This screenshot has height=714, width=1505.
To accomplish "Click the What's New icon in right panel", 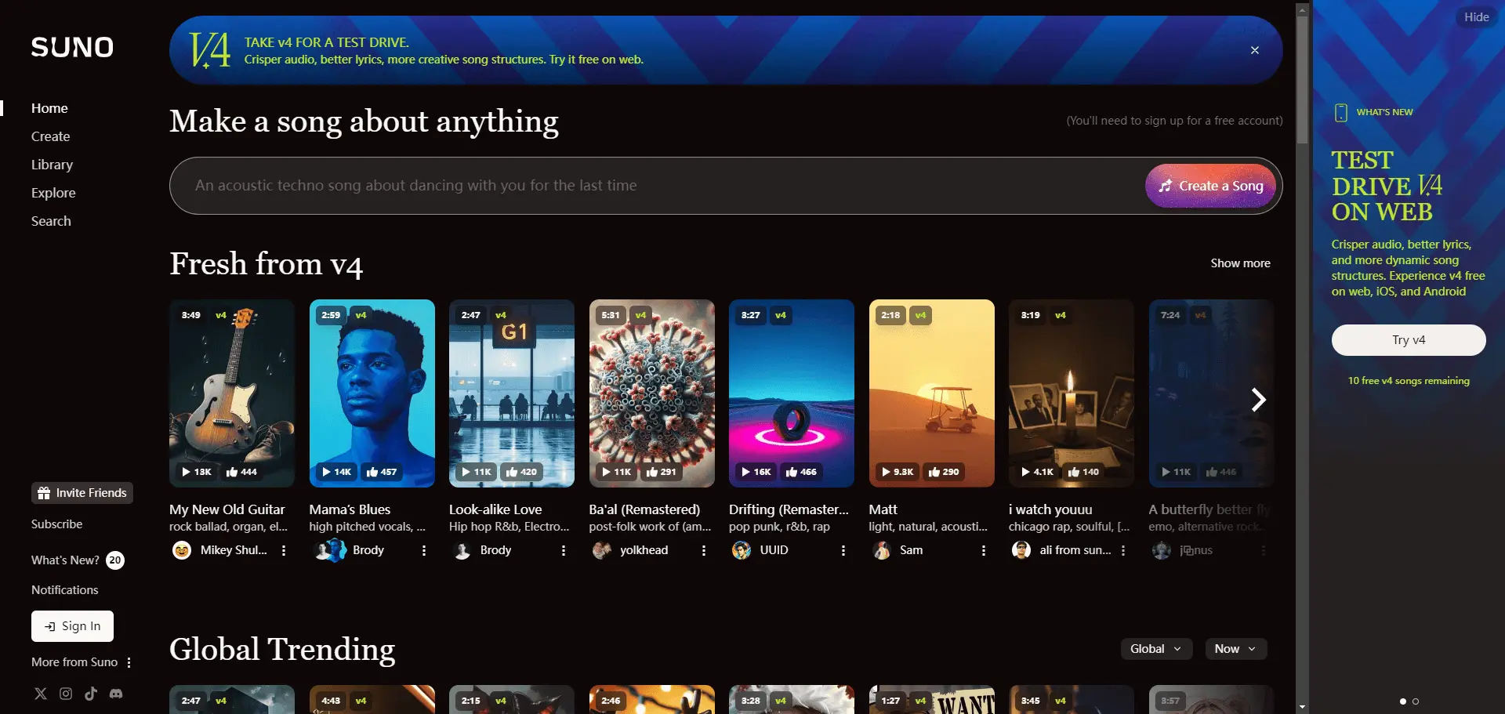I will click(1340, 111).
